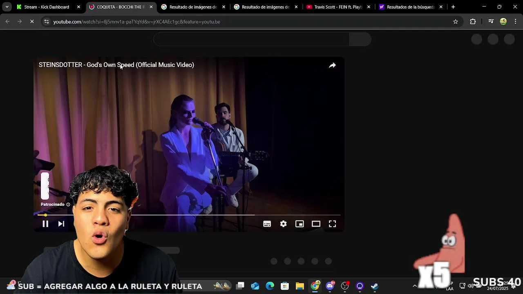Open the volume icon in system tray
Image resolution: width=523 pixels, height=294 pixels.
[x=471, y=286]
